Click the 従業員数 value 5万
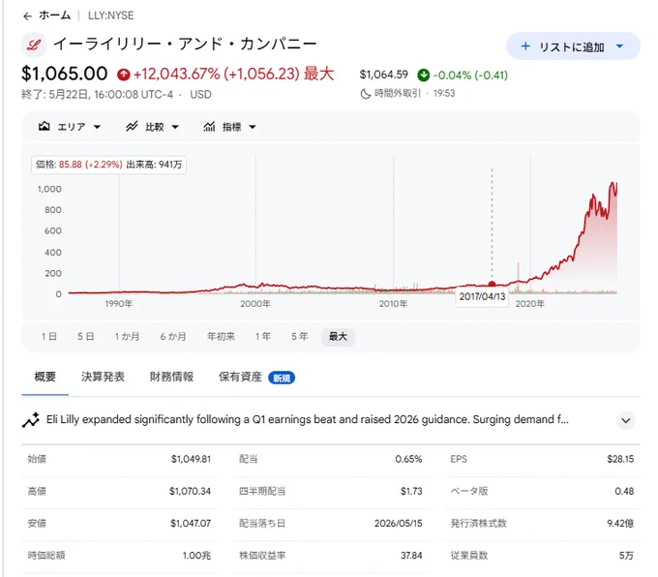This screenshot has height=577, width=658. [626, 555]
